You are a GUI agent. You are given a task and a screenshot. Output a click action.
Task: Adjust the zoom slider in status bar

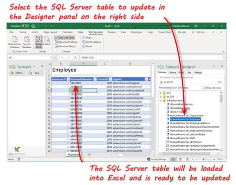click(204, 159)
